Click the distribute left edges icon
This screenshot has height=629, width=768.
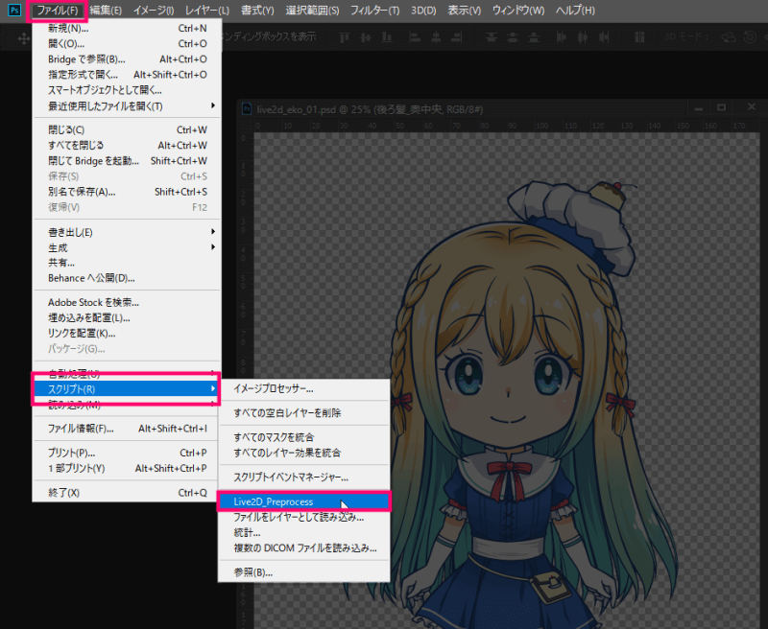[562, 37]
